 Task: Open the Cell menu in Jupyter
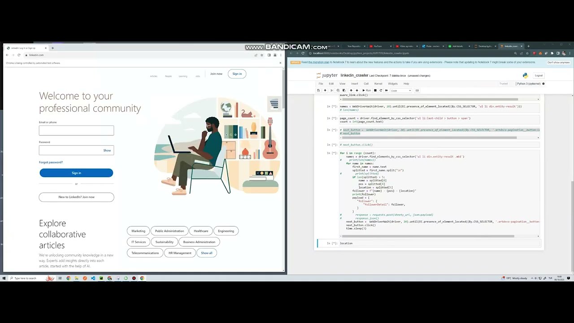(x=366, y=83)
